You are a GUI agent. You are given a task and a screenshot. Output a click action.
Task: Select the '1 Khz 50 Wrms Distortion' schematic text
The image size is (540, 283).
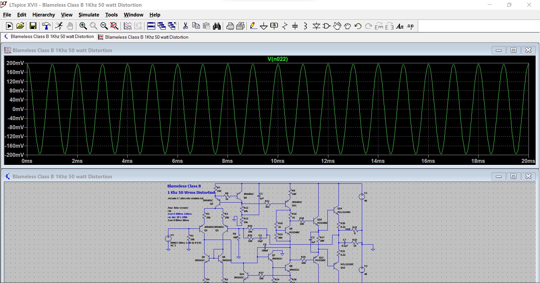click(191, 192)
